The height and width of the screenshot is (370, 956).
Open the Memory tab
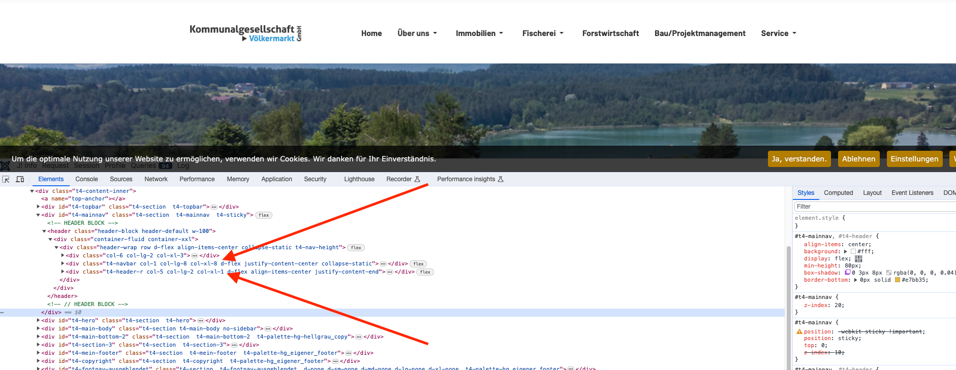point(238,179)
